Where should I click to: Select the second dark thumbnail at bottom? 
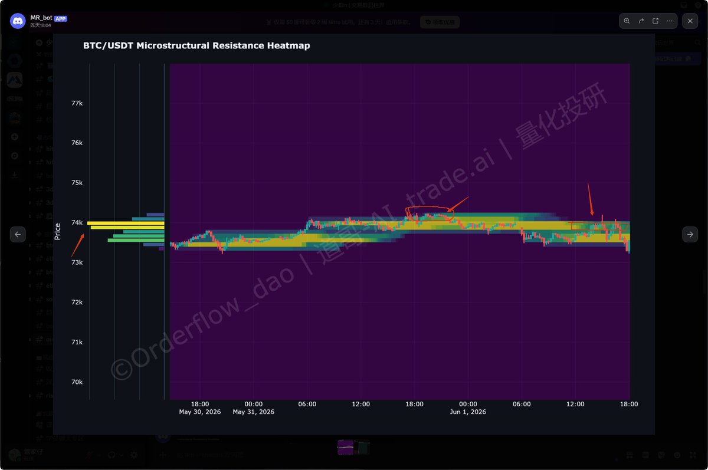(x=362, y=448)
